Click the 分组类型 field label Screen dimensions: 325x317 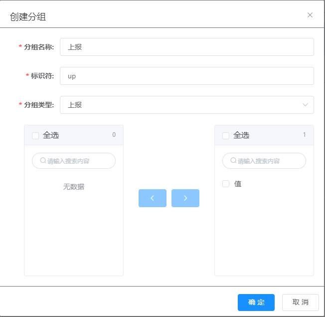point(39,105)
